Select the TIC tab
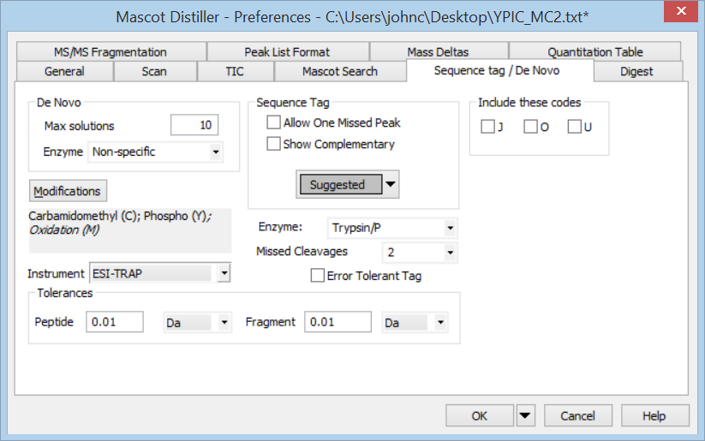705x441 pixels. (236, 71)
